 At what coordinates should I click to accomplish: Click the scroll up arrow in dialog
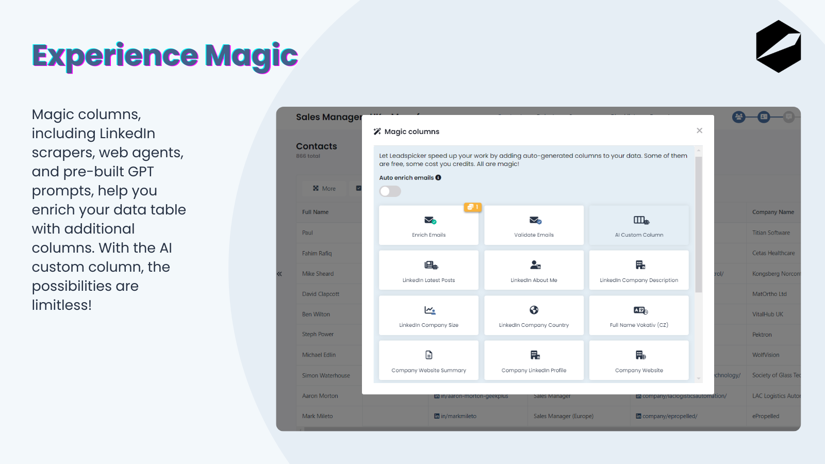tap(699, 151)
